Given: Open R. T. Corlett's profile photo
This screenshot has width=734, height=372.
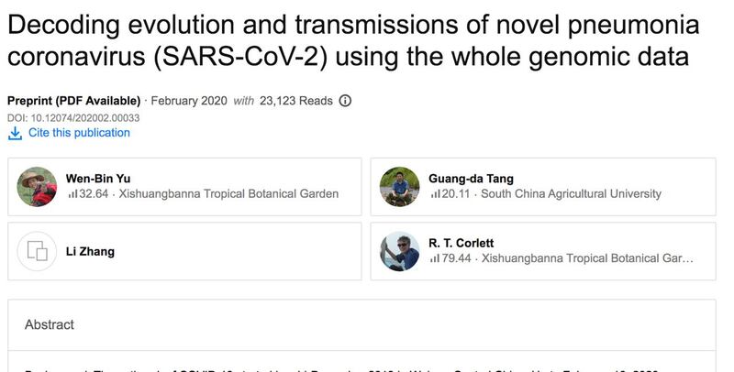Looking at the screenshot, I should (400, 251).
